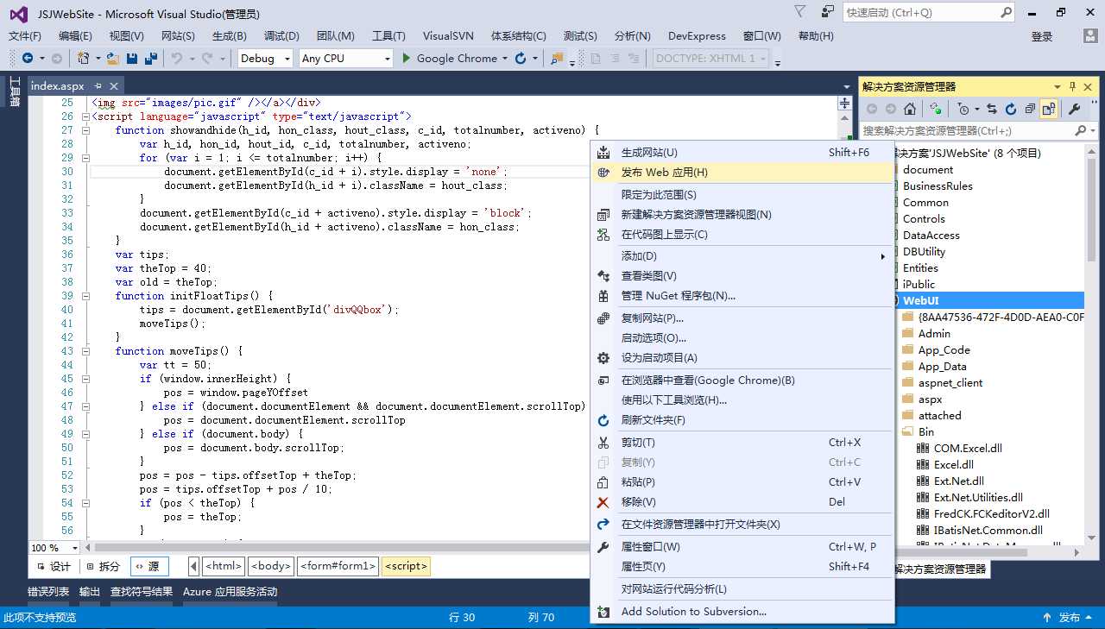Choose 在文件资源管理器中打开文件夹(X)
Viewport: 1105px width, 629px height.
[743, 525]
